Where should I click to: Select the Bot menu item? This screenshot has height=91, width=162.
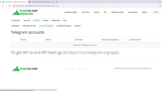[105, 12]
